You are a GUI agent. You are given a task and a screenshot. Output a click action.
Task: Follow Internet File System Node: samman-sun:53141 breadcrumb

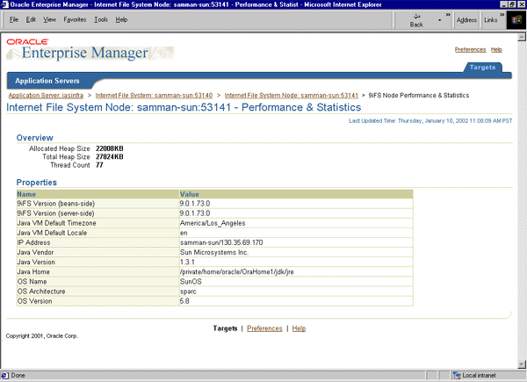coord(292,96)
